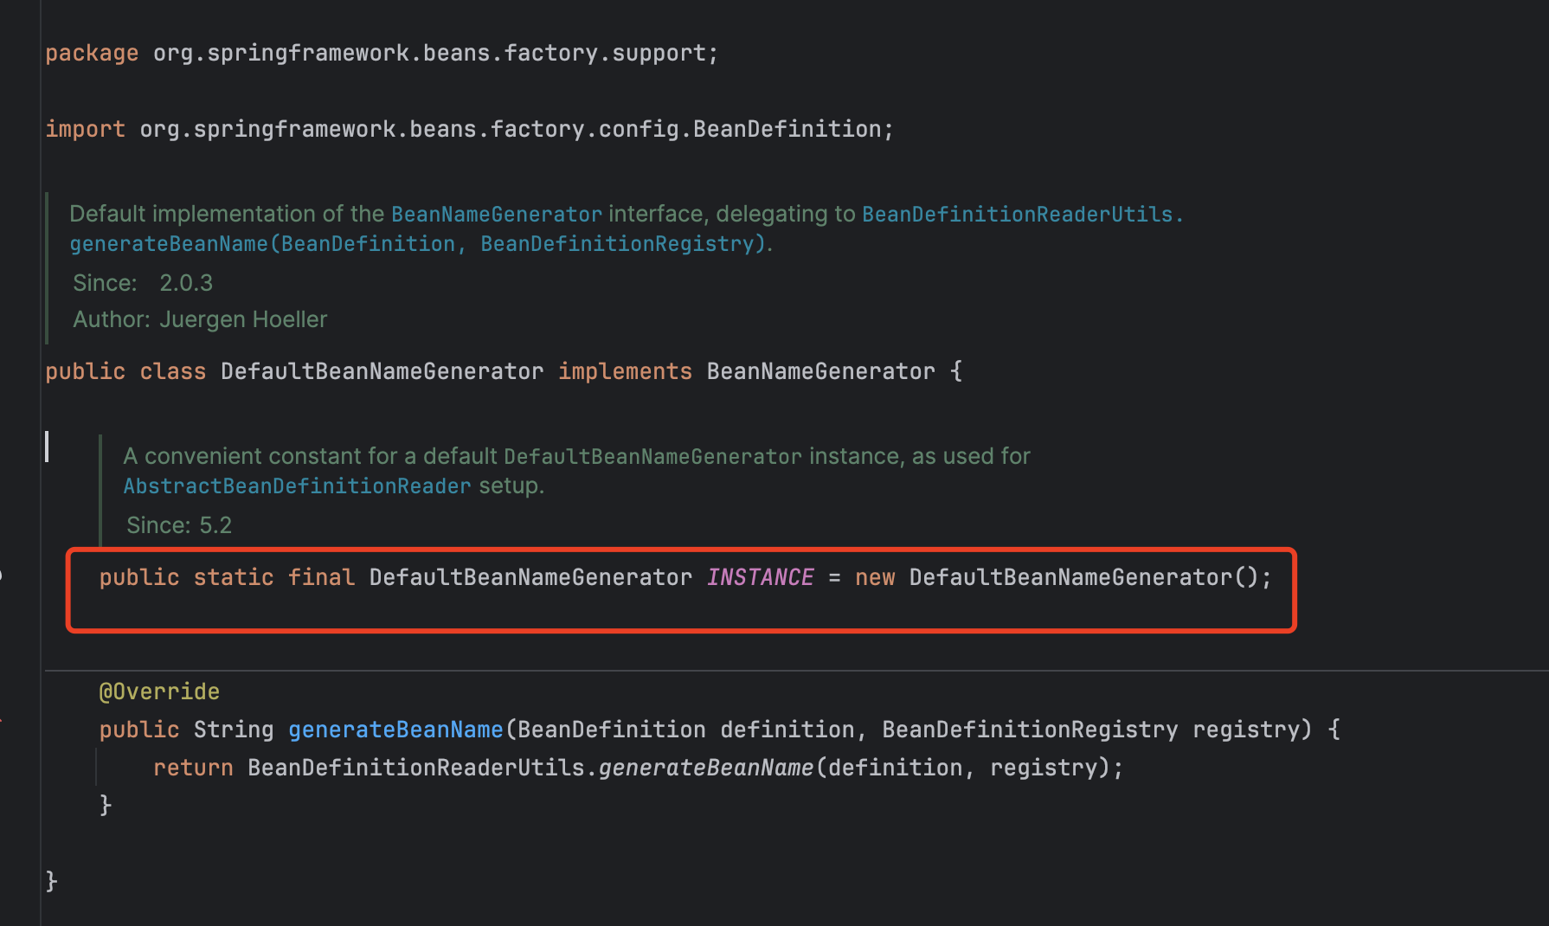Click the static keyword
Screen dimensions: 1549x926
click(x=234, y=577)
